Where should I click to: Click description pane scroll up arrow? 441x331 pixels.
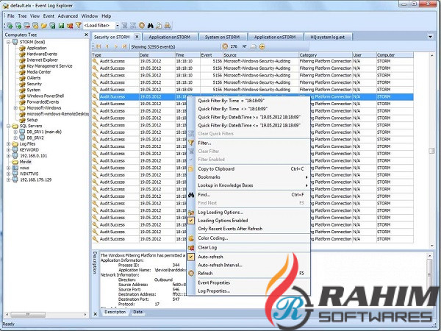tap(429, 255)
